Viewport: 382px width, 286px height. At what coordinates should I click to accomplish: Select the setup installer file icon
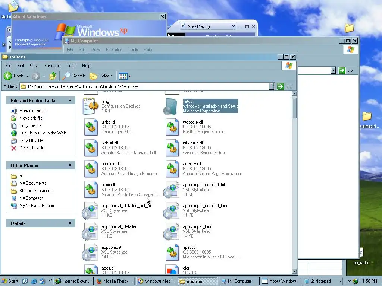(170, 106)
